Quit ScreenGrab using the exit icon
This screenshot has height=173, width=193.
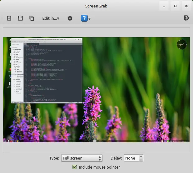pyautogui.click(x=186, y=18)
